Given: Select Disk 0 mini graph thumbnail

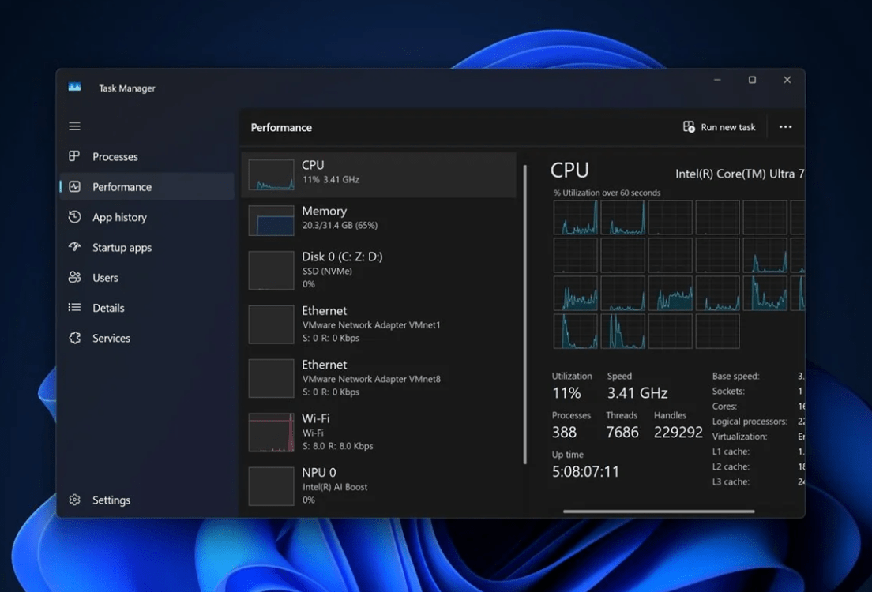Looking at the screenshot, I should (x=272, y=270).
